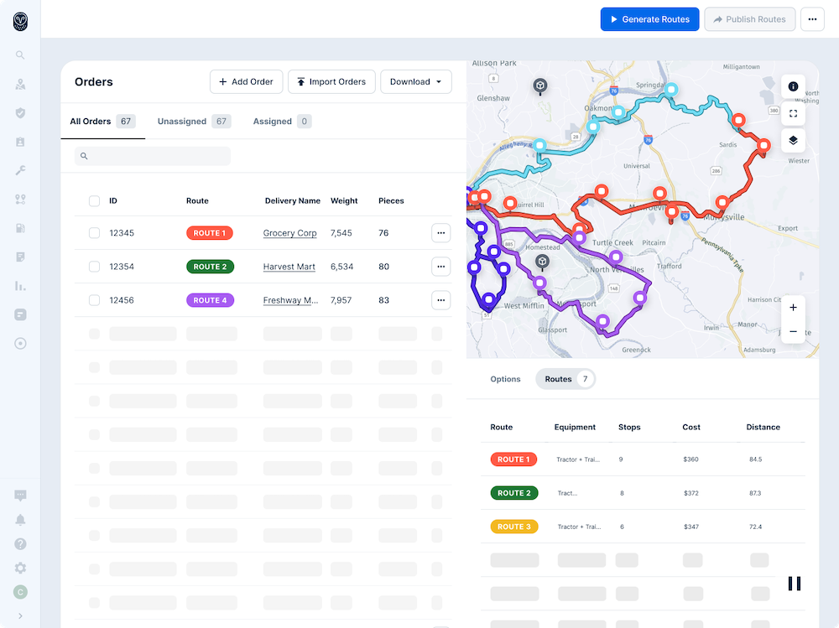
Task: Open the fuel icon in the left sidebar
Action: (20, 227)
